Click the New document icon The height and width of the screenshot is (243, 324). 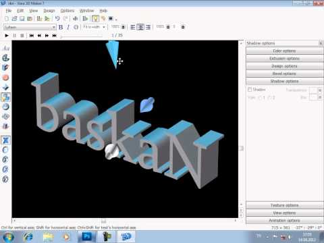(7, 19)
